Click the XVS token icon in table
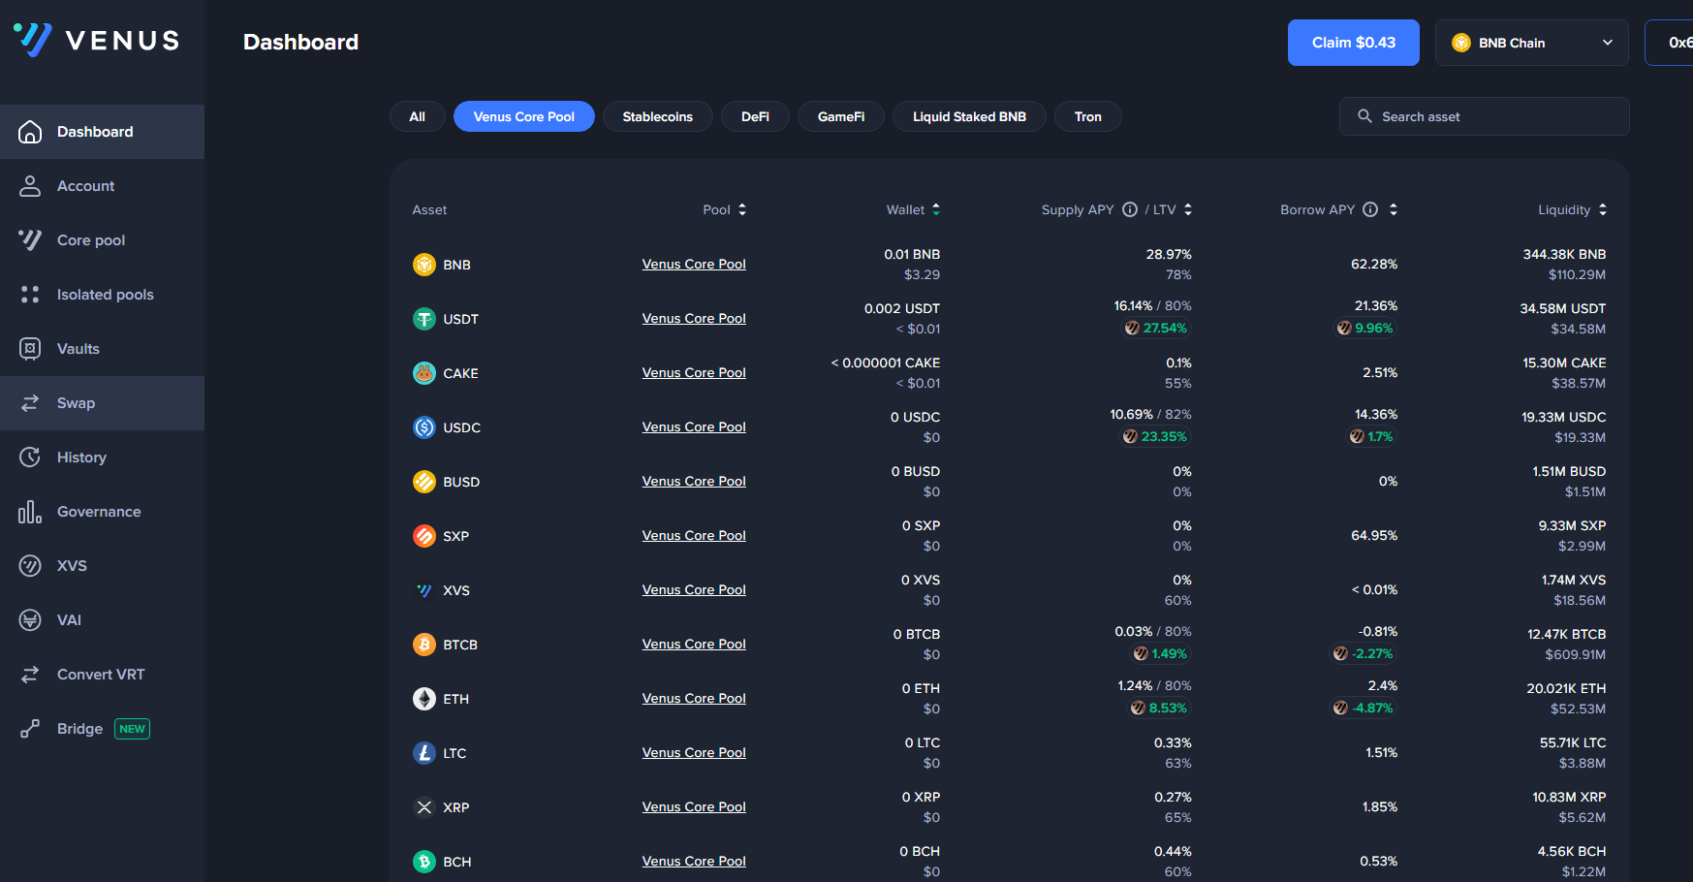This screenshot has height=882, width=1693. click(x=424, y=590)
